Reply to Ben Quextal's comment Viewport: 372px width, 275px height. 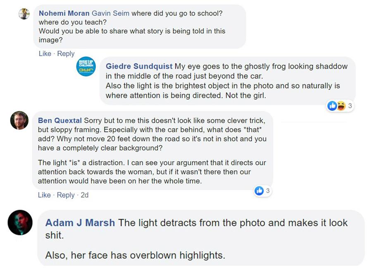click(x=66, y=195)
